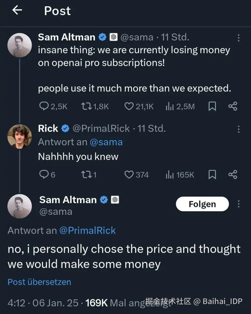Repost the losing money tweet
251x314 pixels.
click(86, 106)
